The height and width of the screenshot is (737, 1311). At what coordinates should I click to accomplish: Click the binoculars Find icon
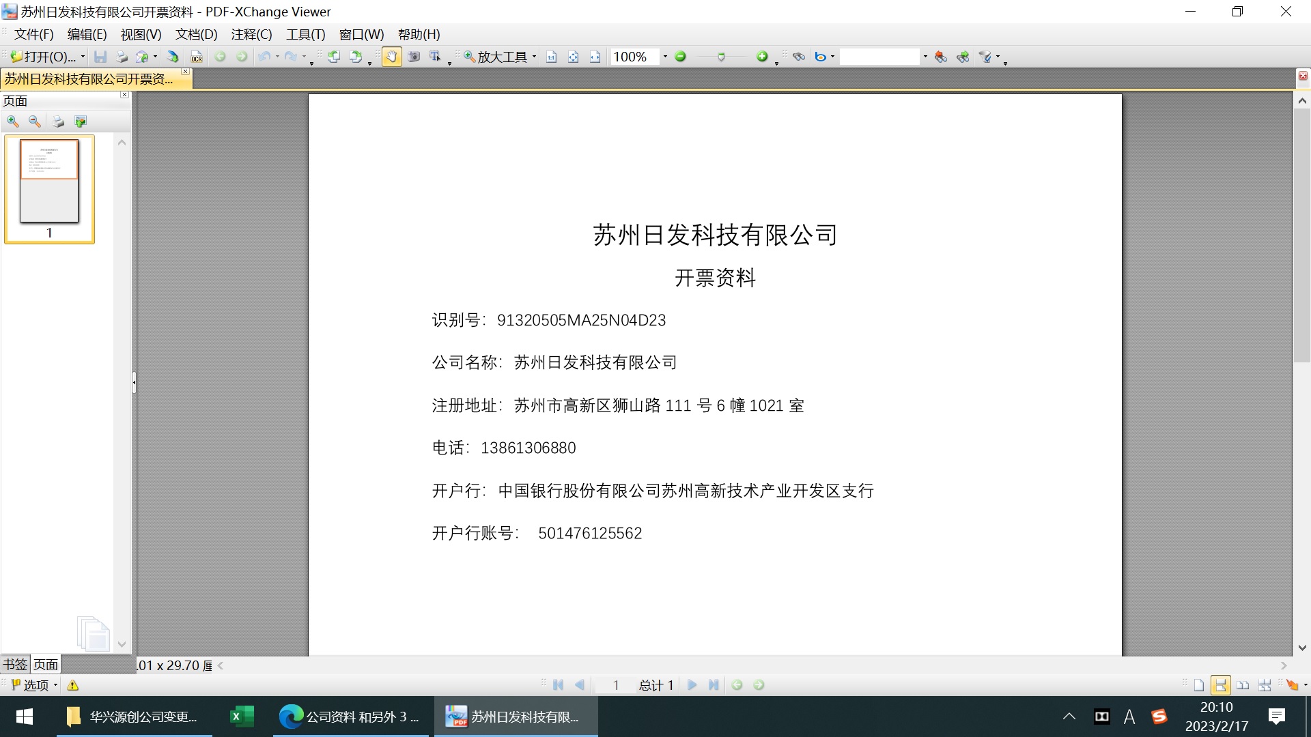click(799, 57)
